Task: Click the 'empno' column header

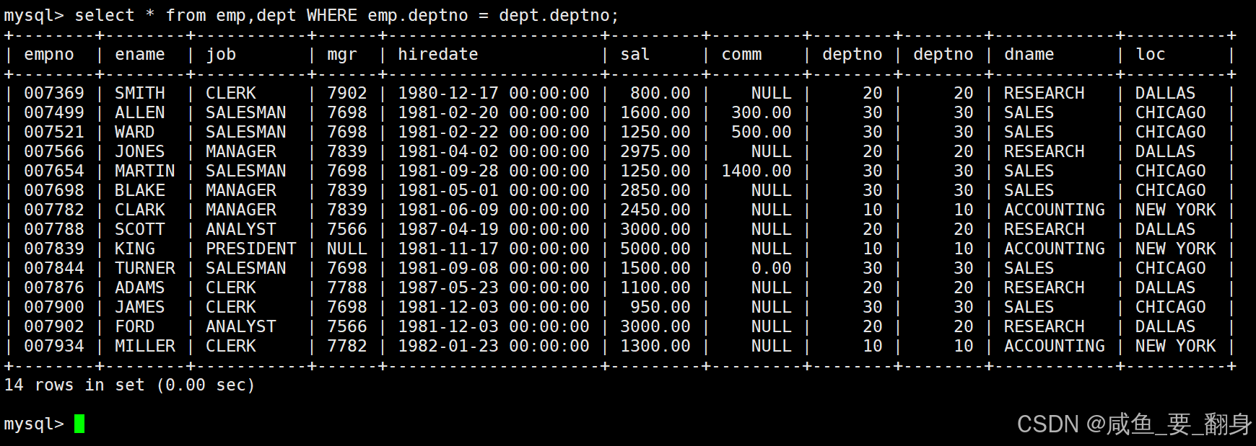Action: coord(49,55)
